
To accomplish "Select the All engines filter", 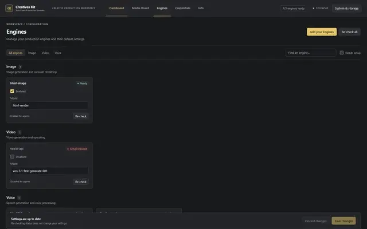I will tap(15, 53).
